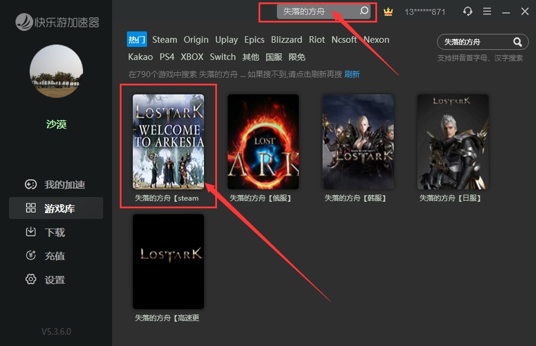
Task: Click the account number 13******871
Action: pyautogui.click(x=425, y=12)
